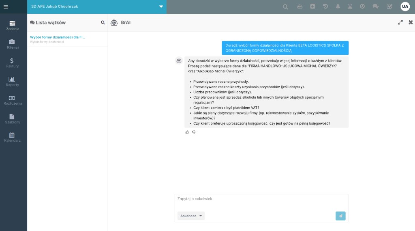Image resolution: width=415 pixels, height=231 pixels.
Task: Click the BrAI title in chat header
Action: (x=126, y=23)
